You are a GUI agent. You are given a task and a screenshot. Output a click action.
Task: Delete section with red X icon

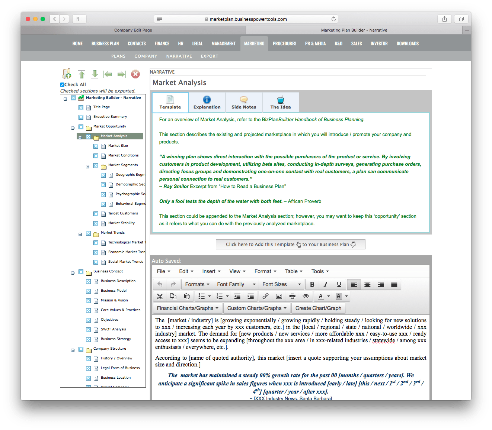click(x=135, y=74)
